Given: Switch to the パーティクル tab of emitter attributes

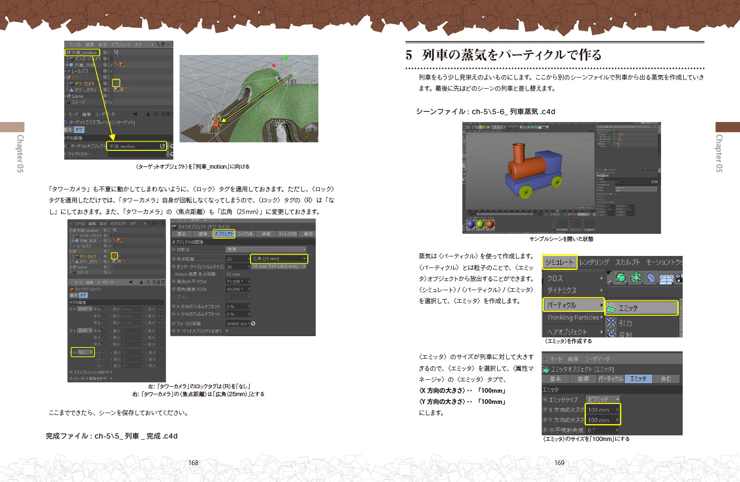Looking at the screenshot, I should [610, 379].
